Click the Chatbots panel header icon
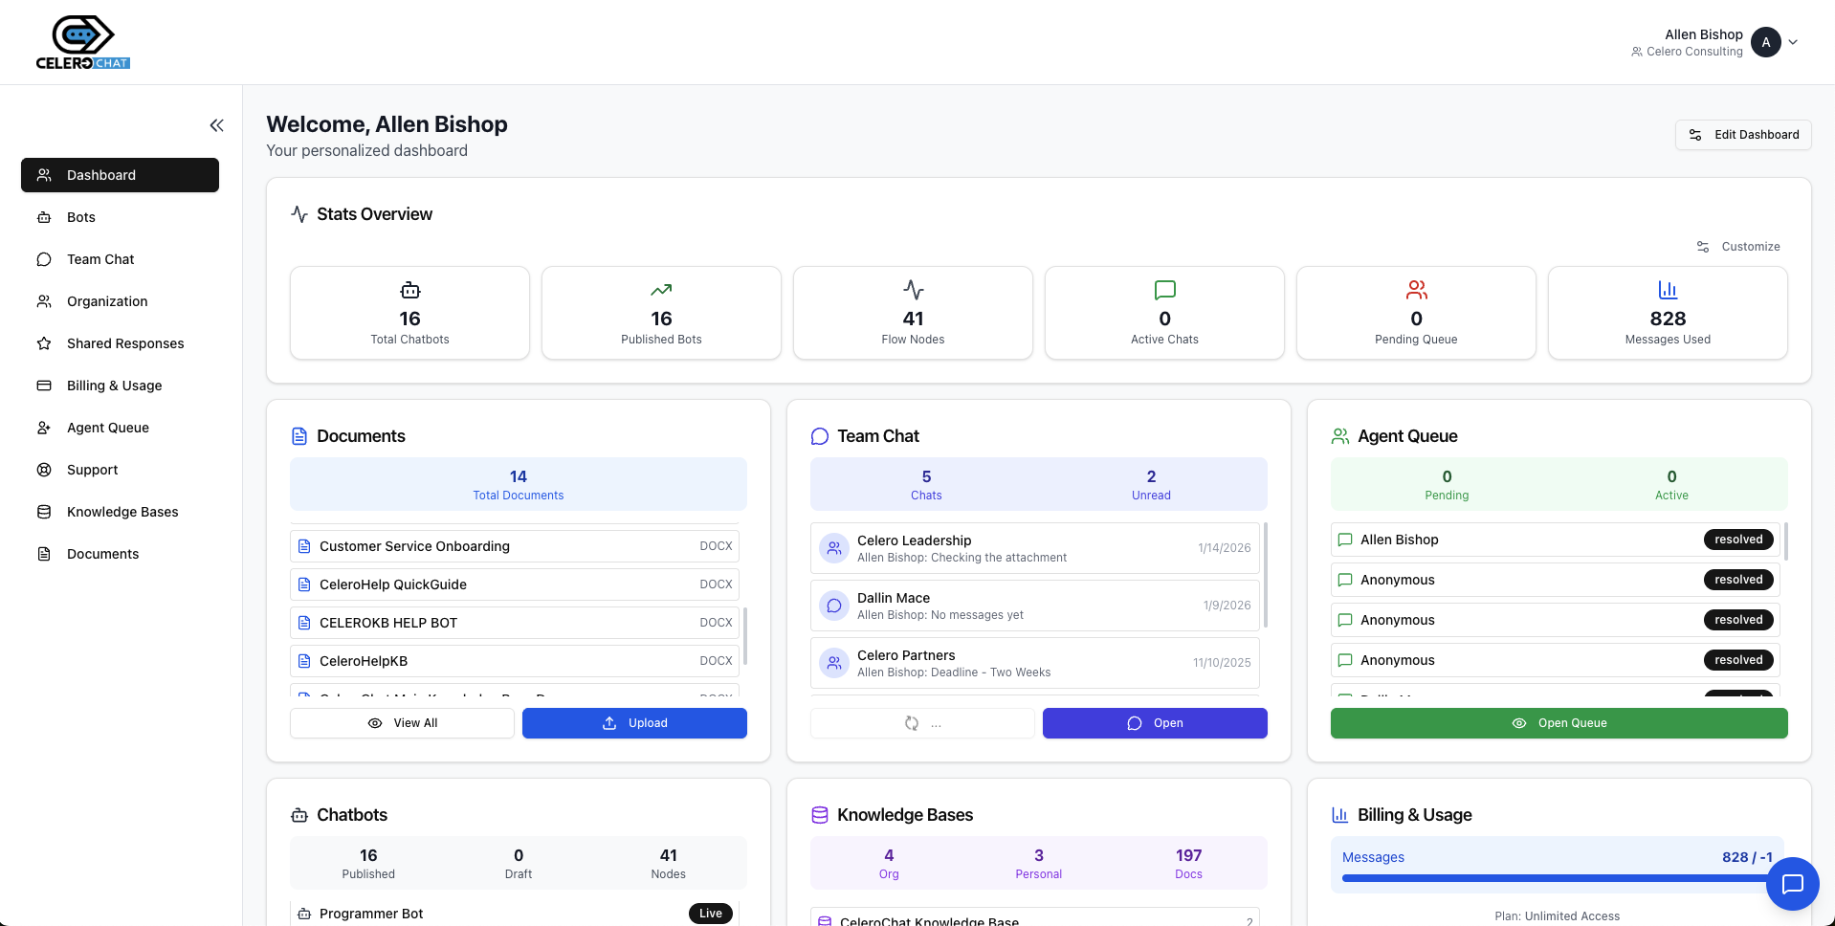Screen dimensions: 1835x926 [x=299, y=815]
